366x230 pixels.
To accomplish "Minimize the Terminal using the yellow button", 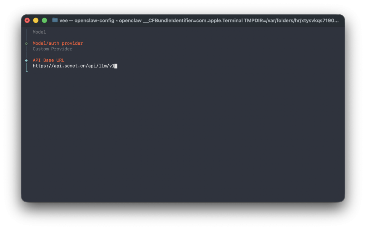I will [36, 20].
